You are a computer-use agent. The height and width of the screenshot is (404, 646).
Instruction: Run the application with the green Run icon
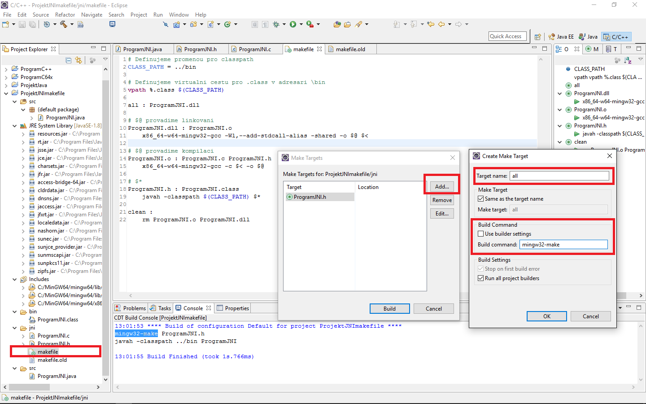click(292, 24)
